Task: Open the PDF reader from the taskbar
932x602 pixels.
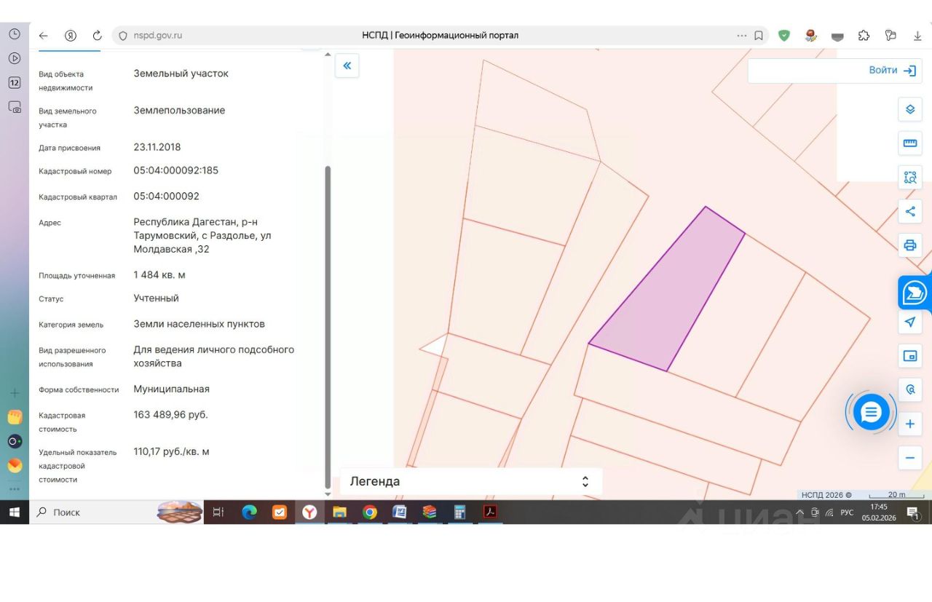Action: pyautogui.click(x=490, y=512)
